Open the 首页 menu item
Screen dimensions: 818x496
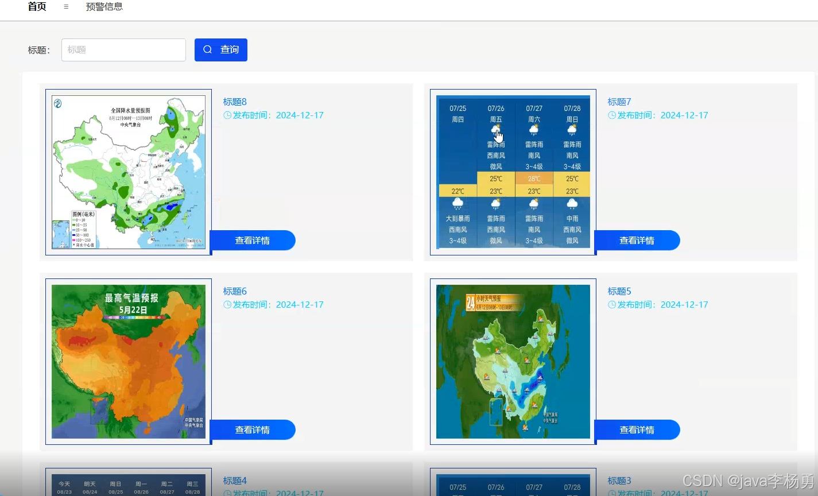pyautogui.click(x=37, y=7)
